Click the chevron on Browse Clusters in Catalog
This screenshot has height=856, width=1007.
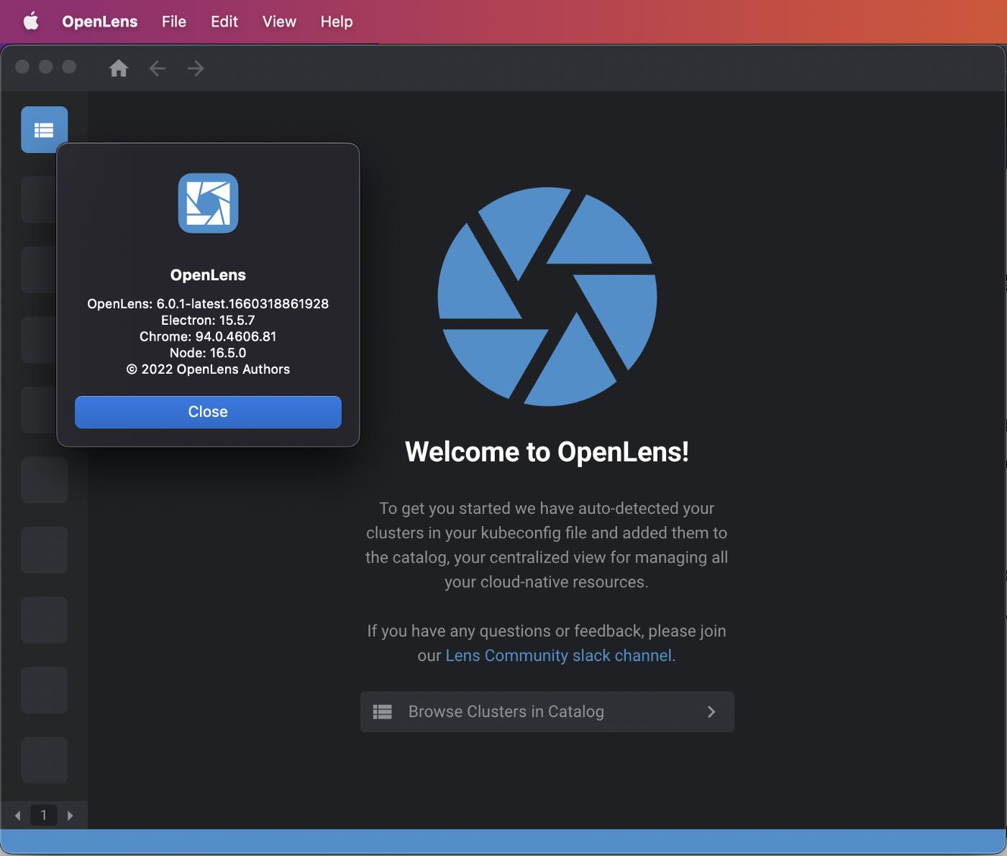[711, 712]
